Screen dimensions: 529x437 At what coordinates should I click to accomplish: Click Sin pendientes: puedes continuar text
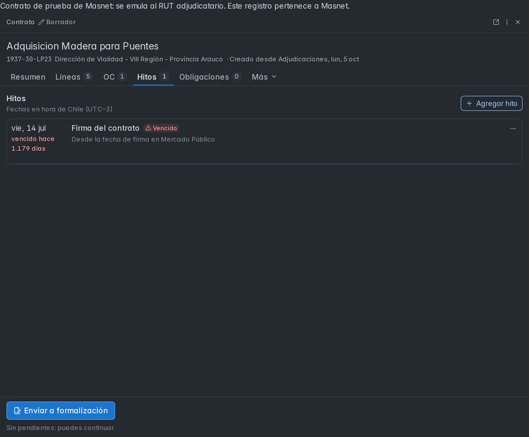tap(61, 427)
